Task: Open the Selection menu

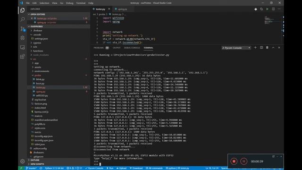Action: pos(44,3)
